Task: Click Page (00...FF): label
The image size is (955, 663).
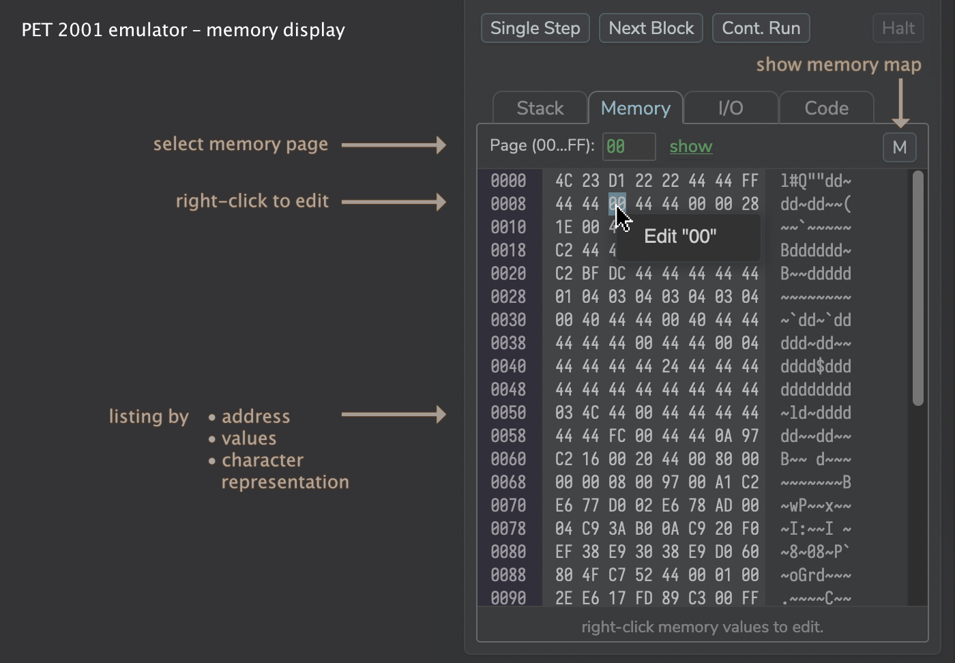Action: (542, 146)
